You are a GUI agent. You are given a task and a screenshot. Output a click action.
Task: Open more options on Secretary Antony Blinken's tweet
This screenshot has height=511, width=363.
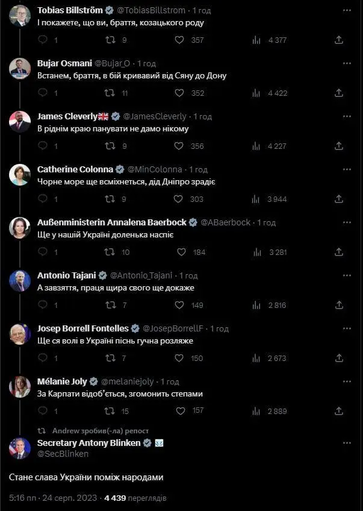click(347, 443)
